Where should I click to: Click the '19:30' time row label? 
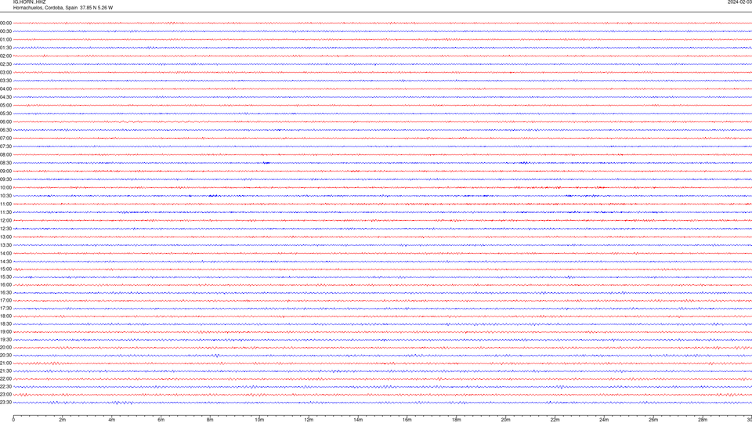click(5, 339)
